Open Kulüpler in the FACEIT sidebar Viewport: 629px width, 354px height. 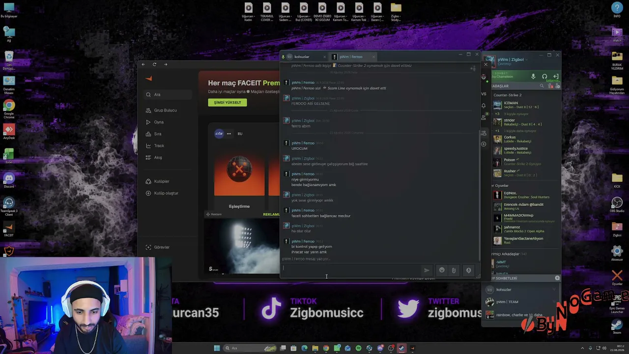162,181
